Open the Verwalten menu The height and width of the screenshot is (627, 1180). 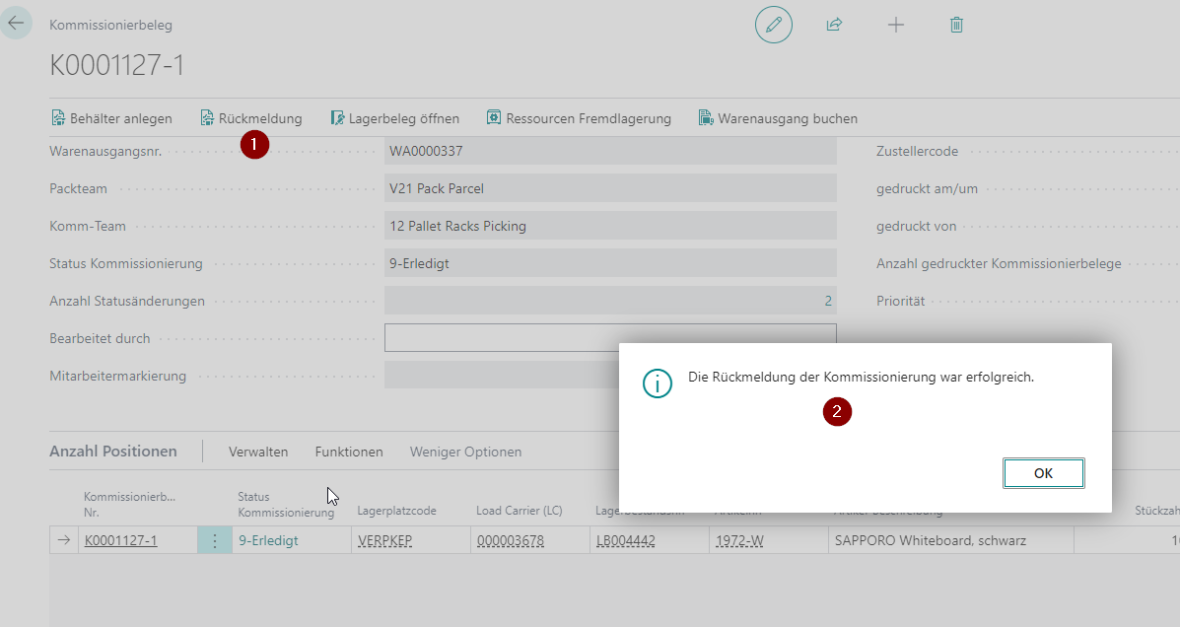pos(258,452)
